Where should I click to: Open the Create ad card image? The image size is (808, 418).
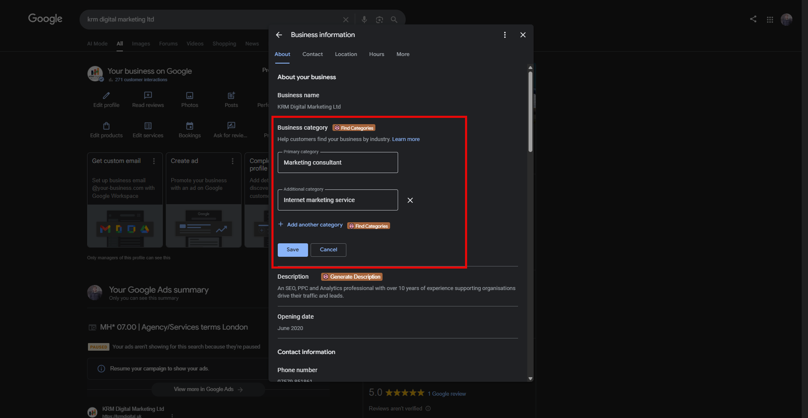click(x=204, y=226)
